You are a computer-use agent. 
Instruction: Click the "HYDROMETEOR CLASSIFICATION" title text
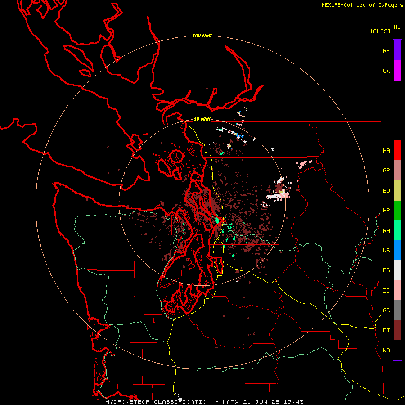coord(158,402)
